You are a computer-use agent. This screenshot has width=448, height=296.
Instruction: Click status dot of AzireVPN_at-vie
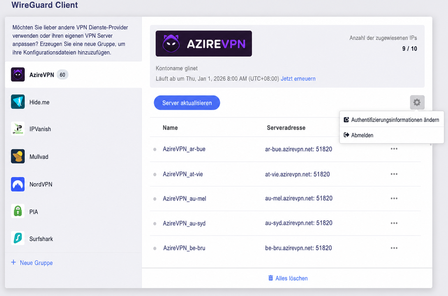pos(155,174)
